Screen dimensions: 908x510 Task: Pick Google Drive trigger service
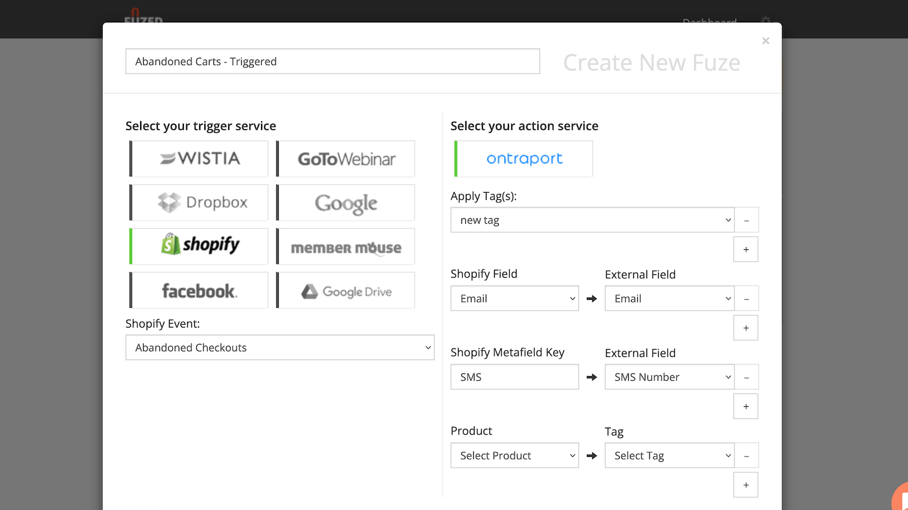pos(346,290)
